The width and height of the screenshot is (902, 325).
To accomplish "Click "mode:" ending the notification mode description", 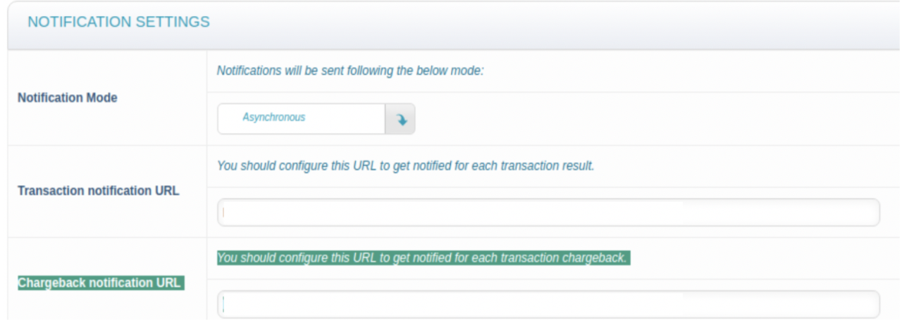I will (469, 71).
